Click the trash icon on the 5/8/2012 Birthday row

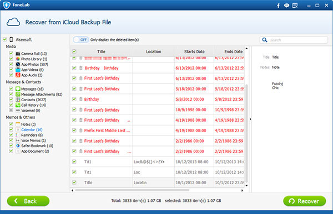pyautogui.click(x=80, y=99)
